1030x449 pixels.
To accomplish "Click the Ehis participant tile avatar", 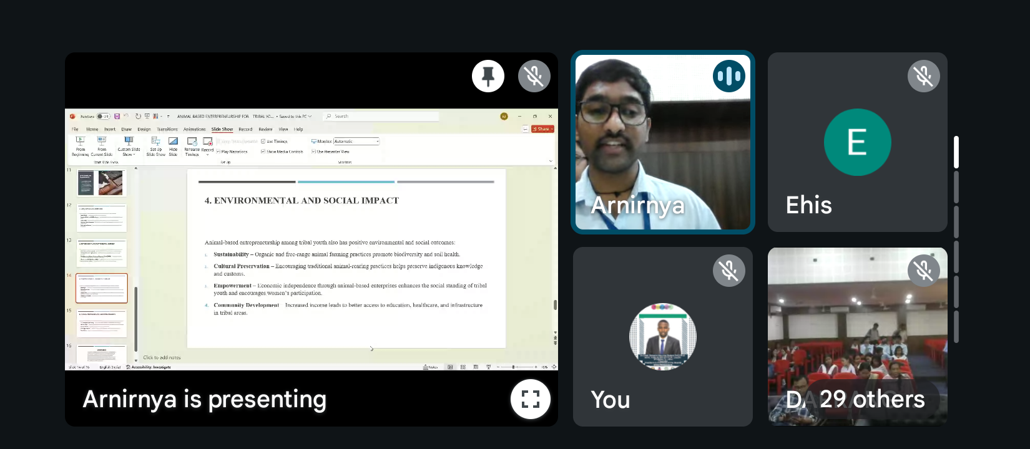I will [858, 142].
